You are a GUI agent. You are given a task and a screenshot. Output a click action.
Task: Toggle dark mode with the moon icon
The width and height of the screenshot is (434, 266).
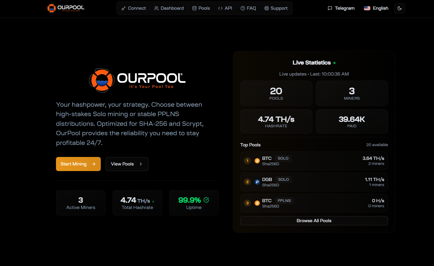399,8
